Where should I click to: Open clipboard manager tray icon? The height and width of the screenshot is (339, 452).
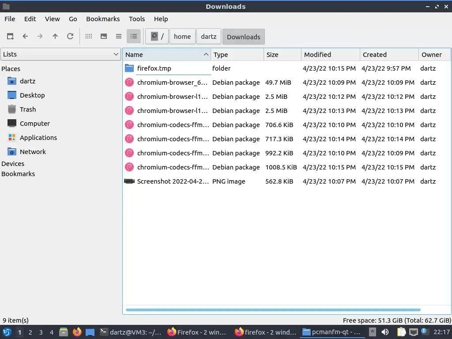click(x=401, y=332)
